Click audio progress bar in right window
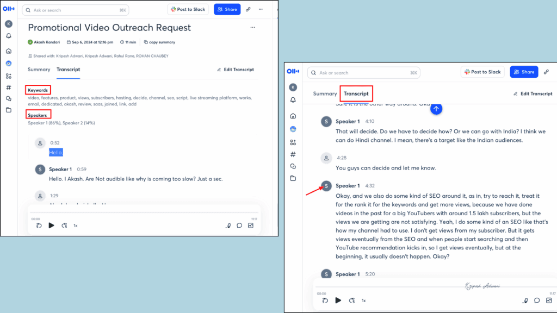The height and width of the screenshot is (313, 557). (436, 287)
